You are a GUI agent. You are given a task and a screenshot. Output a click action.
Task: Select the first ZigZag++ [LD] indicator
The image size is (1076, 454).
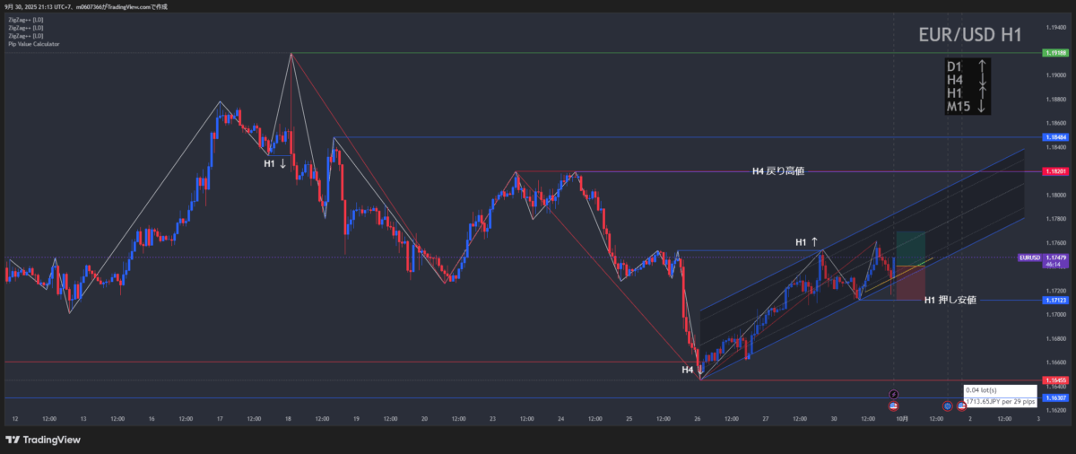click(x=25, y=20)
